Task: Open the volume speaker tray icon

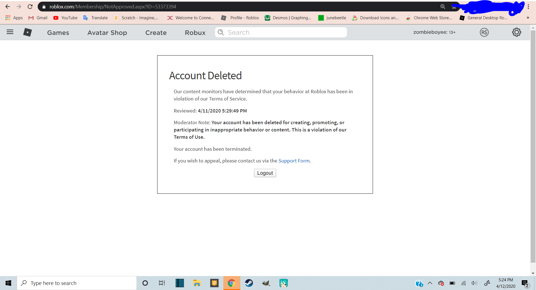Action: click(474, 283)
